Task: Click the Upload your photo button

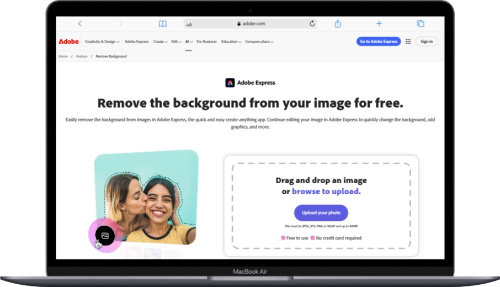Action: pos(321,212)
